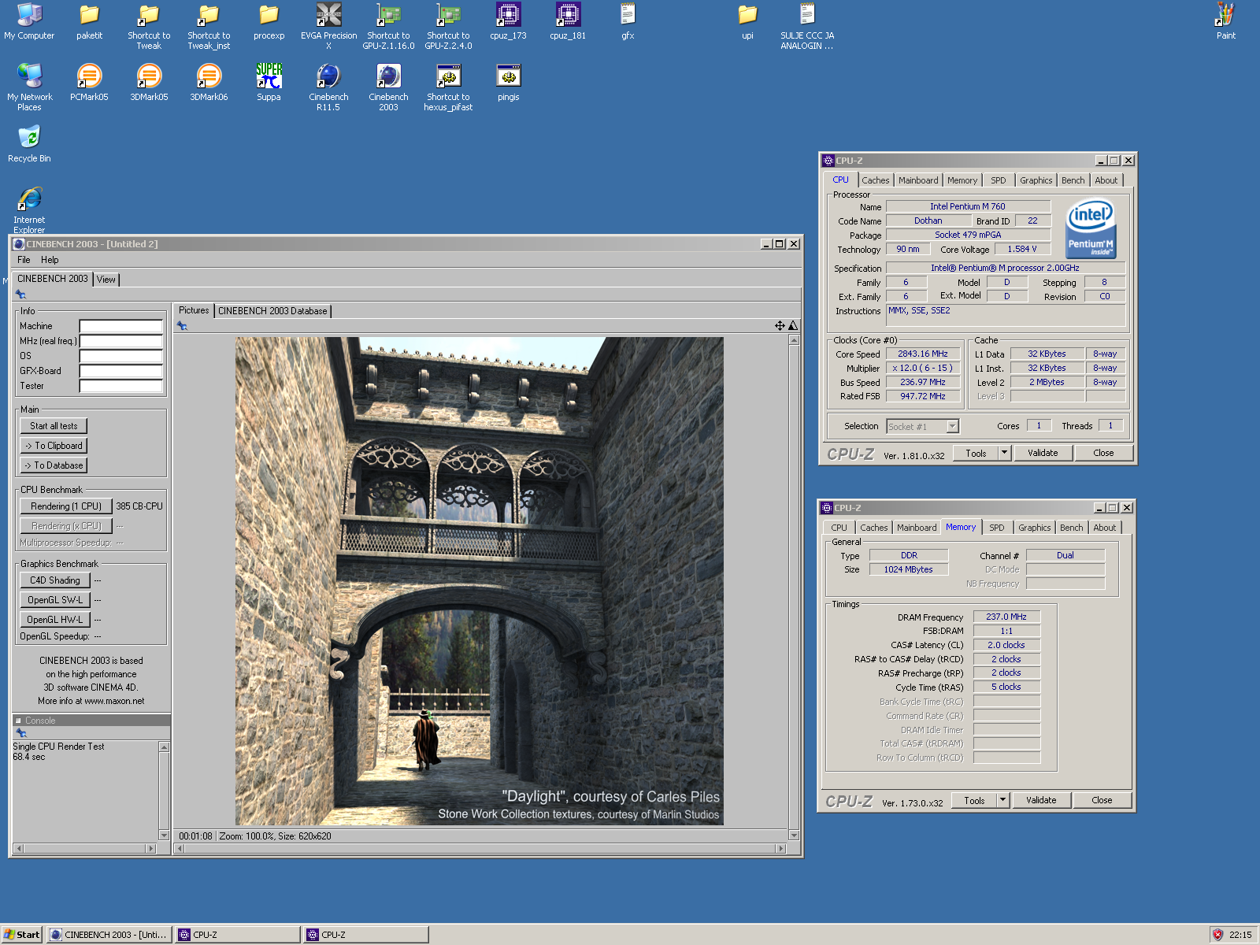Open the Help menu in CINEBENCH
The height and width of the screenshot is (945, 1260).
50,260
